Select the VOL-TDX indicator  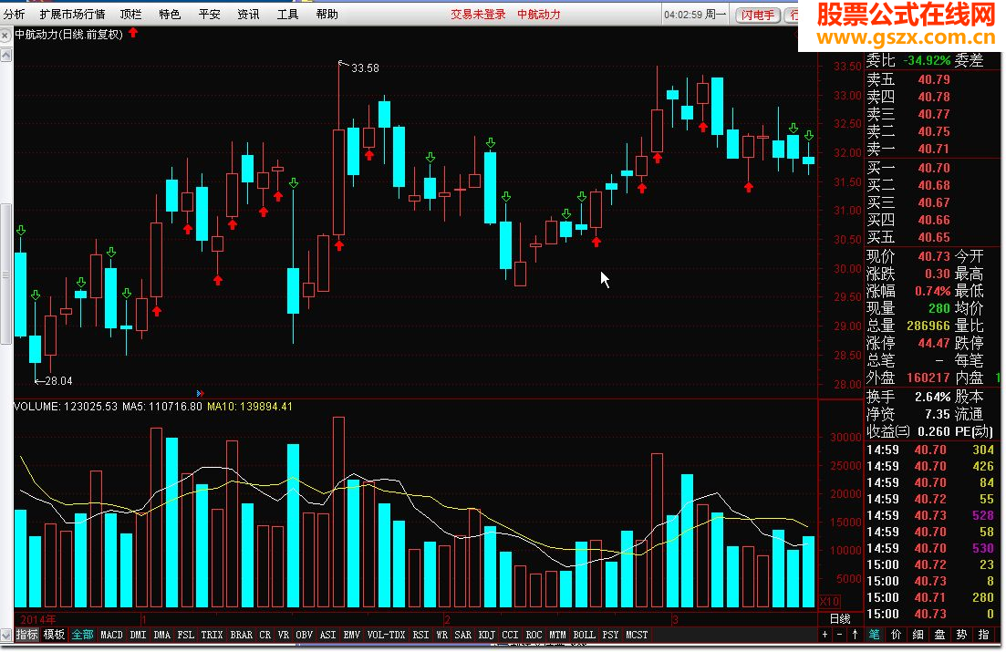[386, 635]
